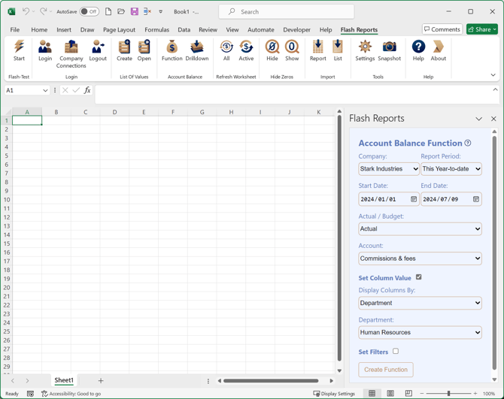Expand the Name Box dropdown
This screenshot has height=399, width=504.
point(45,90)
